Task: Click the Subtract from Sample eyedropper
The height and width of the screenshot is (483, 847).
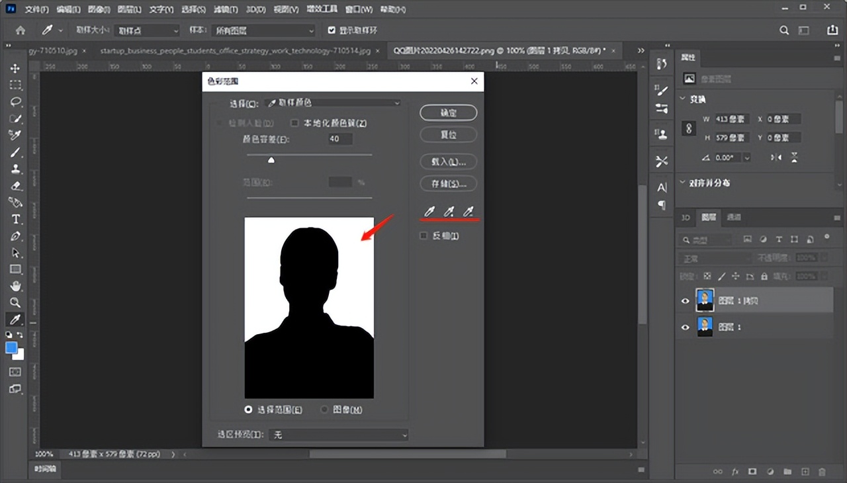Action: (x=468, y=211)
